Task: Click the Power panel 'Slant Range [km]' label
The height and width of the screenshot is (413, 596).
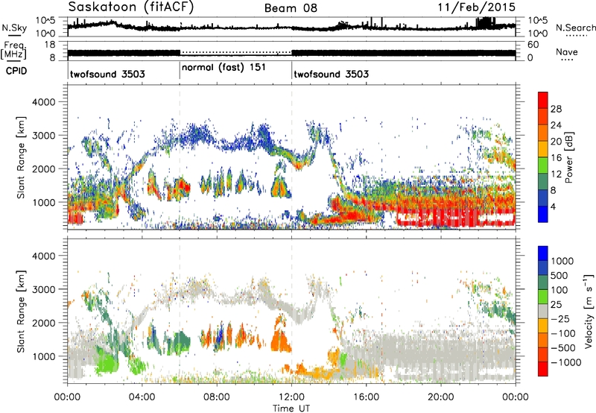Action: coord(21,157)
